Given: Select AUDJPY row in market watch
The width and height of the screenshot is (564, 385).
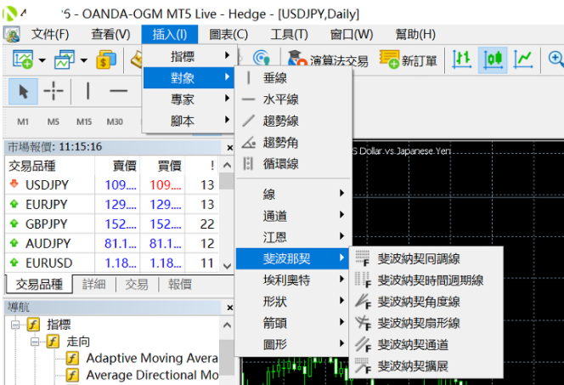Looking at the screenshot, I should [x=112, y=243].
